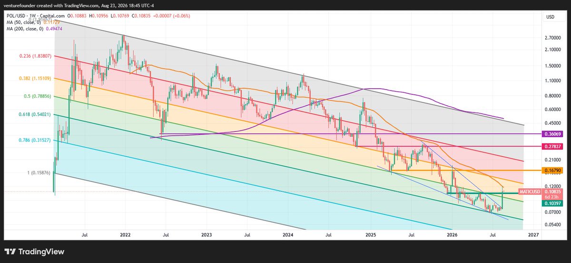The width and height of the screenshot is (571, 263).
Task: Click 2022 on the time axis
Action: (125, 235)
